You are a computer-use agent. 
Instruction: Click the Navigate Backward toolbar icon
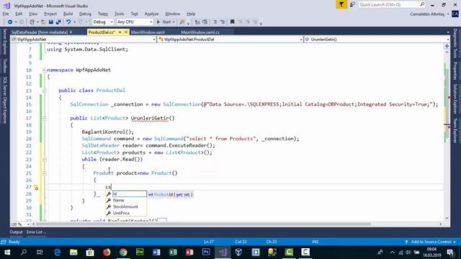tap(9, 22)
